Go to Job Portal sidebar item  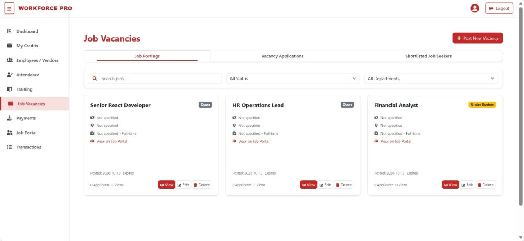click(34, 133)
